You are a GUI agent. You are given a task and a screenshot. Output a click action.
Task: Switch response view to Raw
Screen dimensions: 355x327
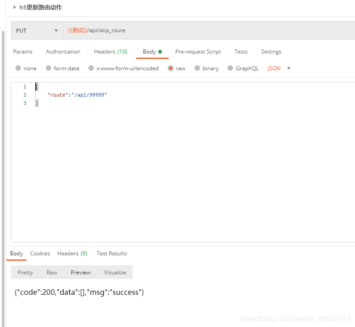[x=52, y=273]
